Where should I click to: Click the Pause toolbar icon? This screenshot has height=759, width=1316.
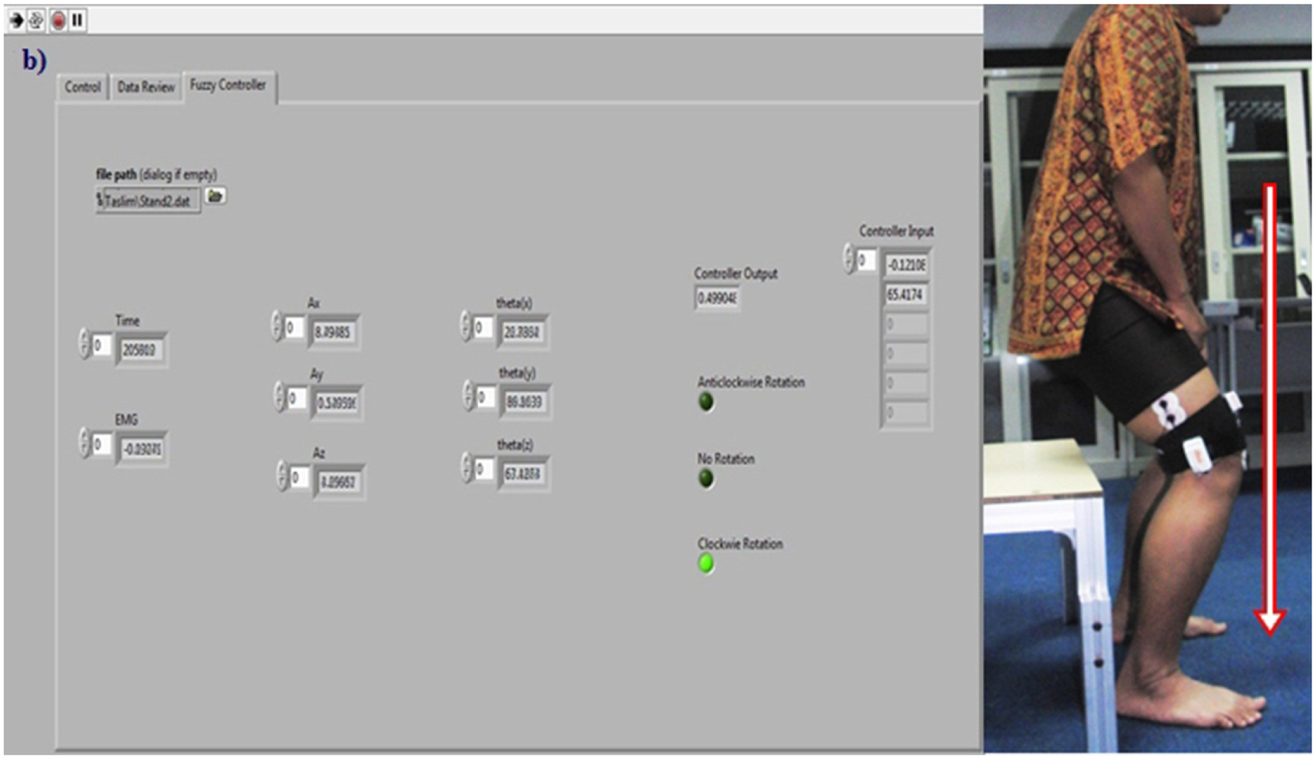coord(77,20)
